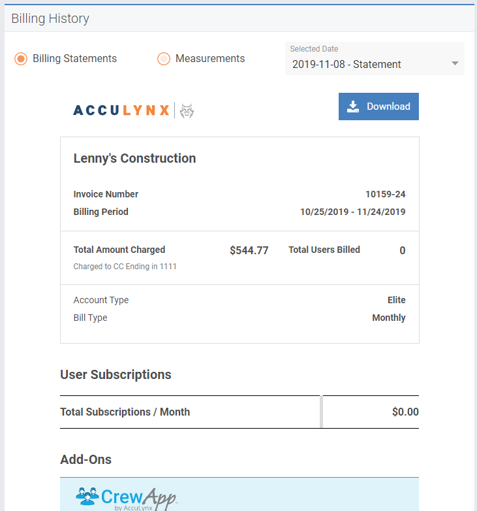Click the vertical divider in the subscriptions row
This screenshot has height=511, width=477.
tap(321, 412)
